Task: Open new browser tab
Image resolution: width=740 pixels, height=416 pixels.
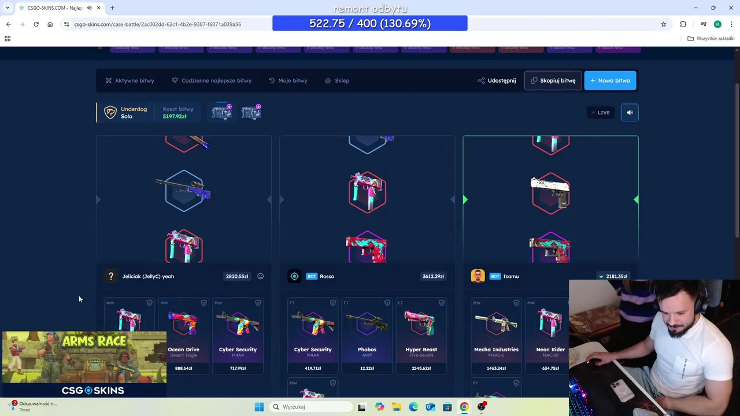Action: (112, 8)
